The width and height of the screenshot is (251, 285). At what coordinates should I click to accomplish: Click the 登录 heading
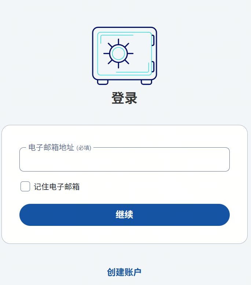124,98
